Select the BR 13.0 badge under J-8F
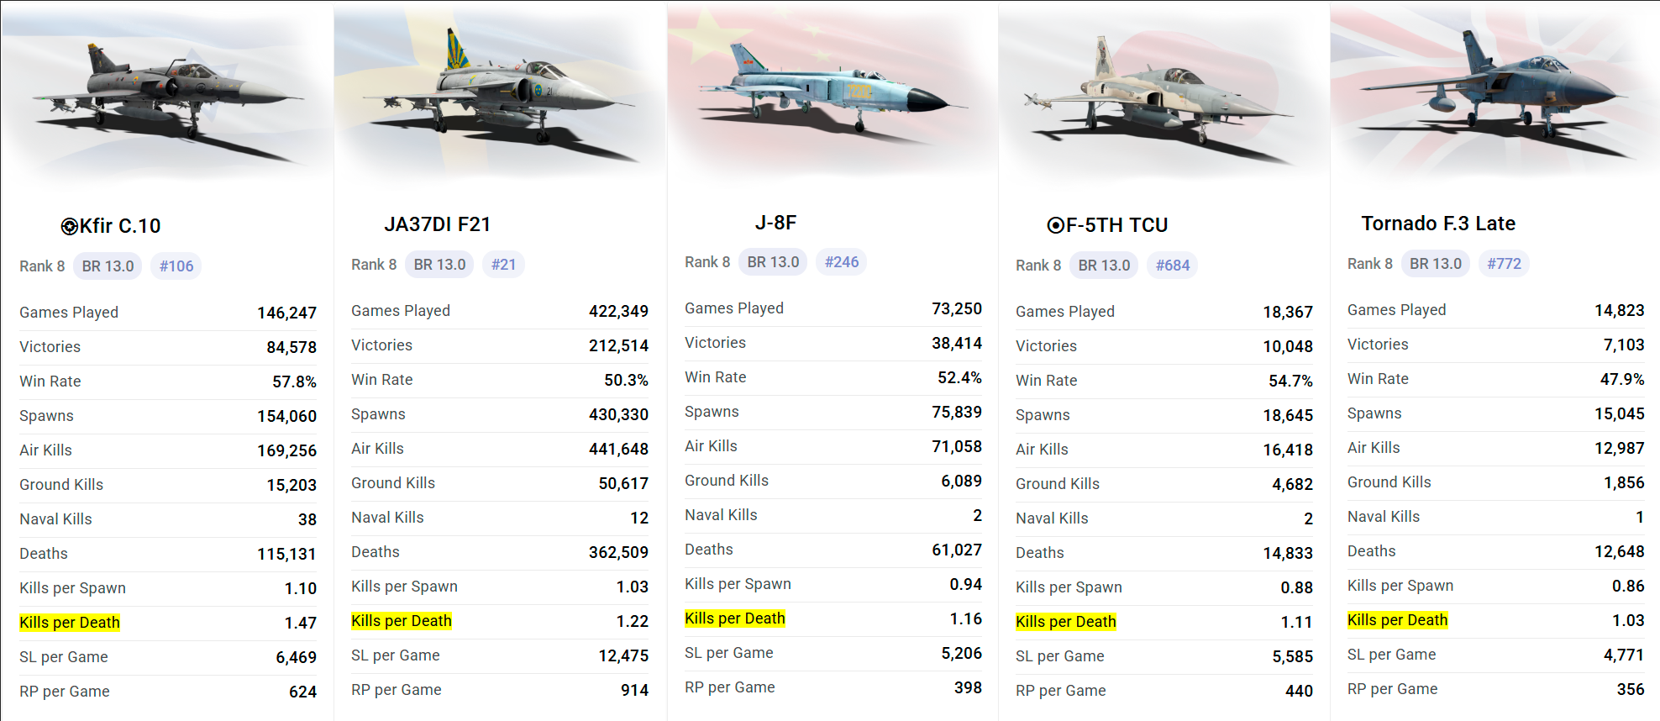Viewport: 1660px width, 721px height. pyautogui.click(x=773, y=262)
